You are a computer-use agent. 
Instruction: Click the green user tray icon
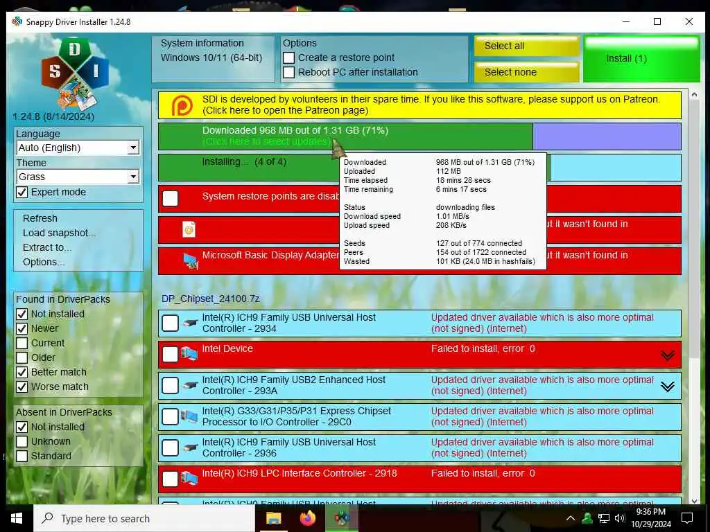[587, 518]
